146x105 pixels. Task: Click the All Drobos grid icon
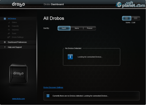[x=5, y=19]
